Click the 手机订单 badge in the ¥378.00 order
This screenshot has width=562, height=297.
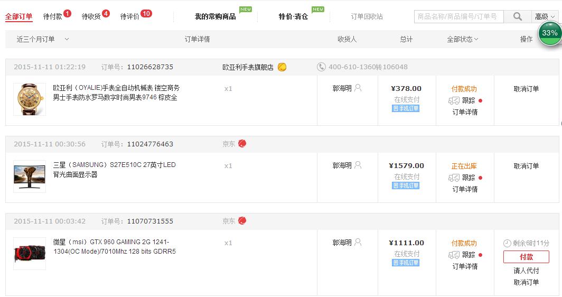(406, 108)
